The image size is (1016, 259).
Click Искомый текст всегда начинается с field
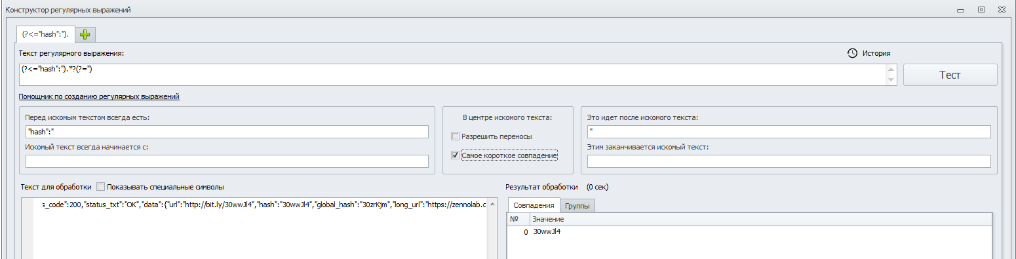(x=227, y=161)
